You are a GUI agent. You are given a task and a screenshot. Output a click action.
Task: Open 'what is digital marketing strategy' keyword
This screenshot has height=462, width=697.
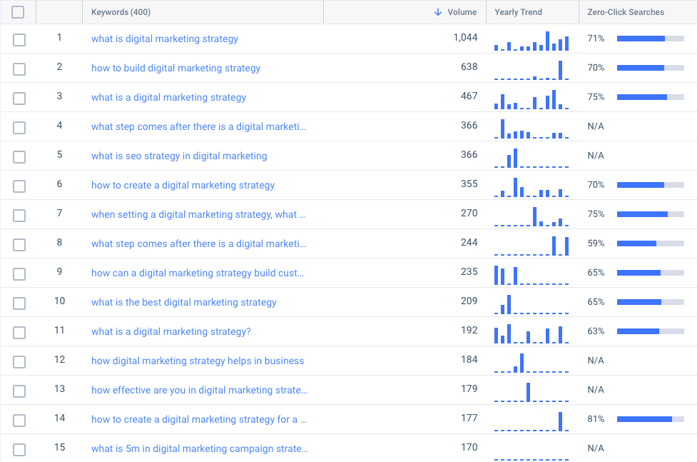click(164, 39)
